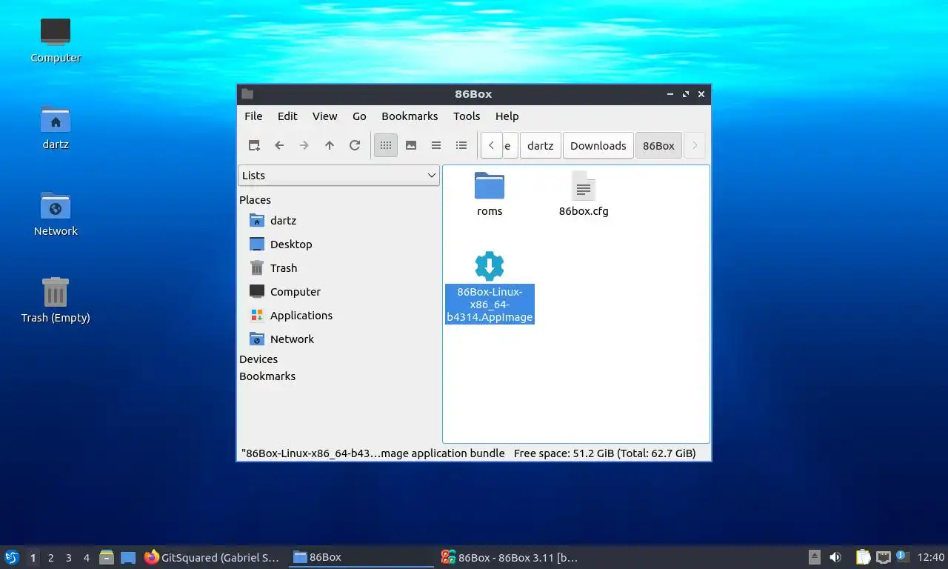948x569 pixels.
Task: Click the dartz path bar button
Action: click(x=540, y=145)
